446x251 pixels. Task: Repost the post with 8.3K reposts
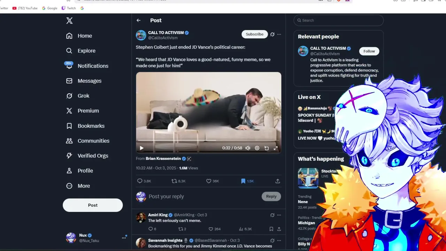point(178,181)
